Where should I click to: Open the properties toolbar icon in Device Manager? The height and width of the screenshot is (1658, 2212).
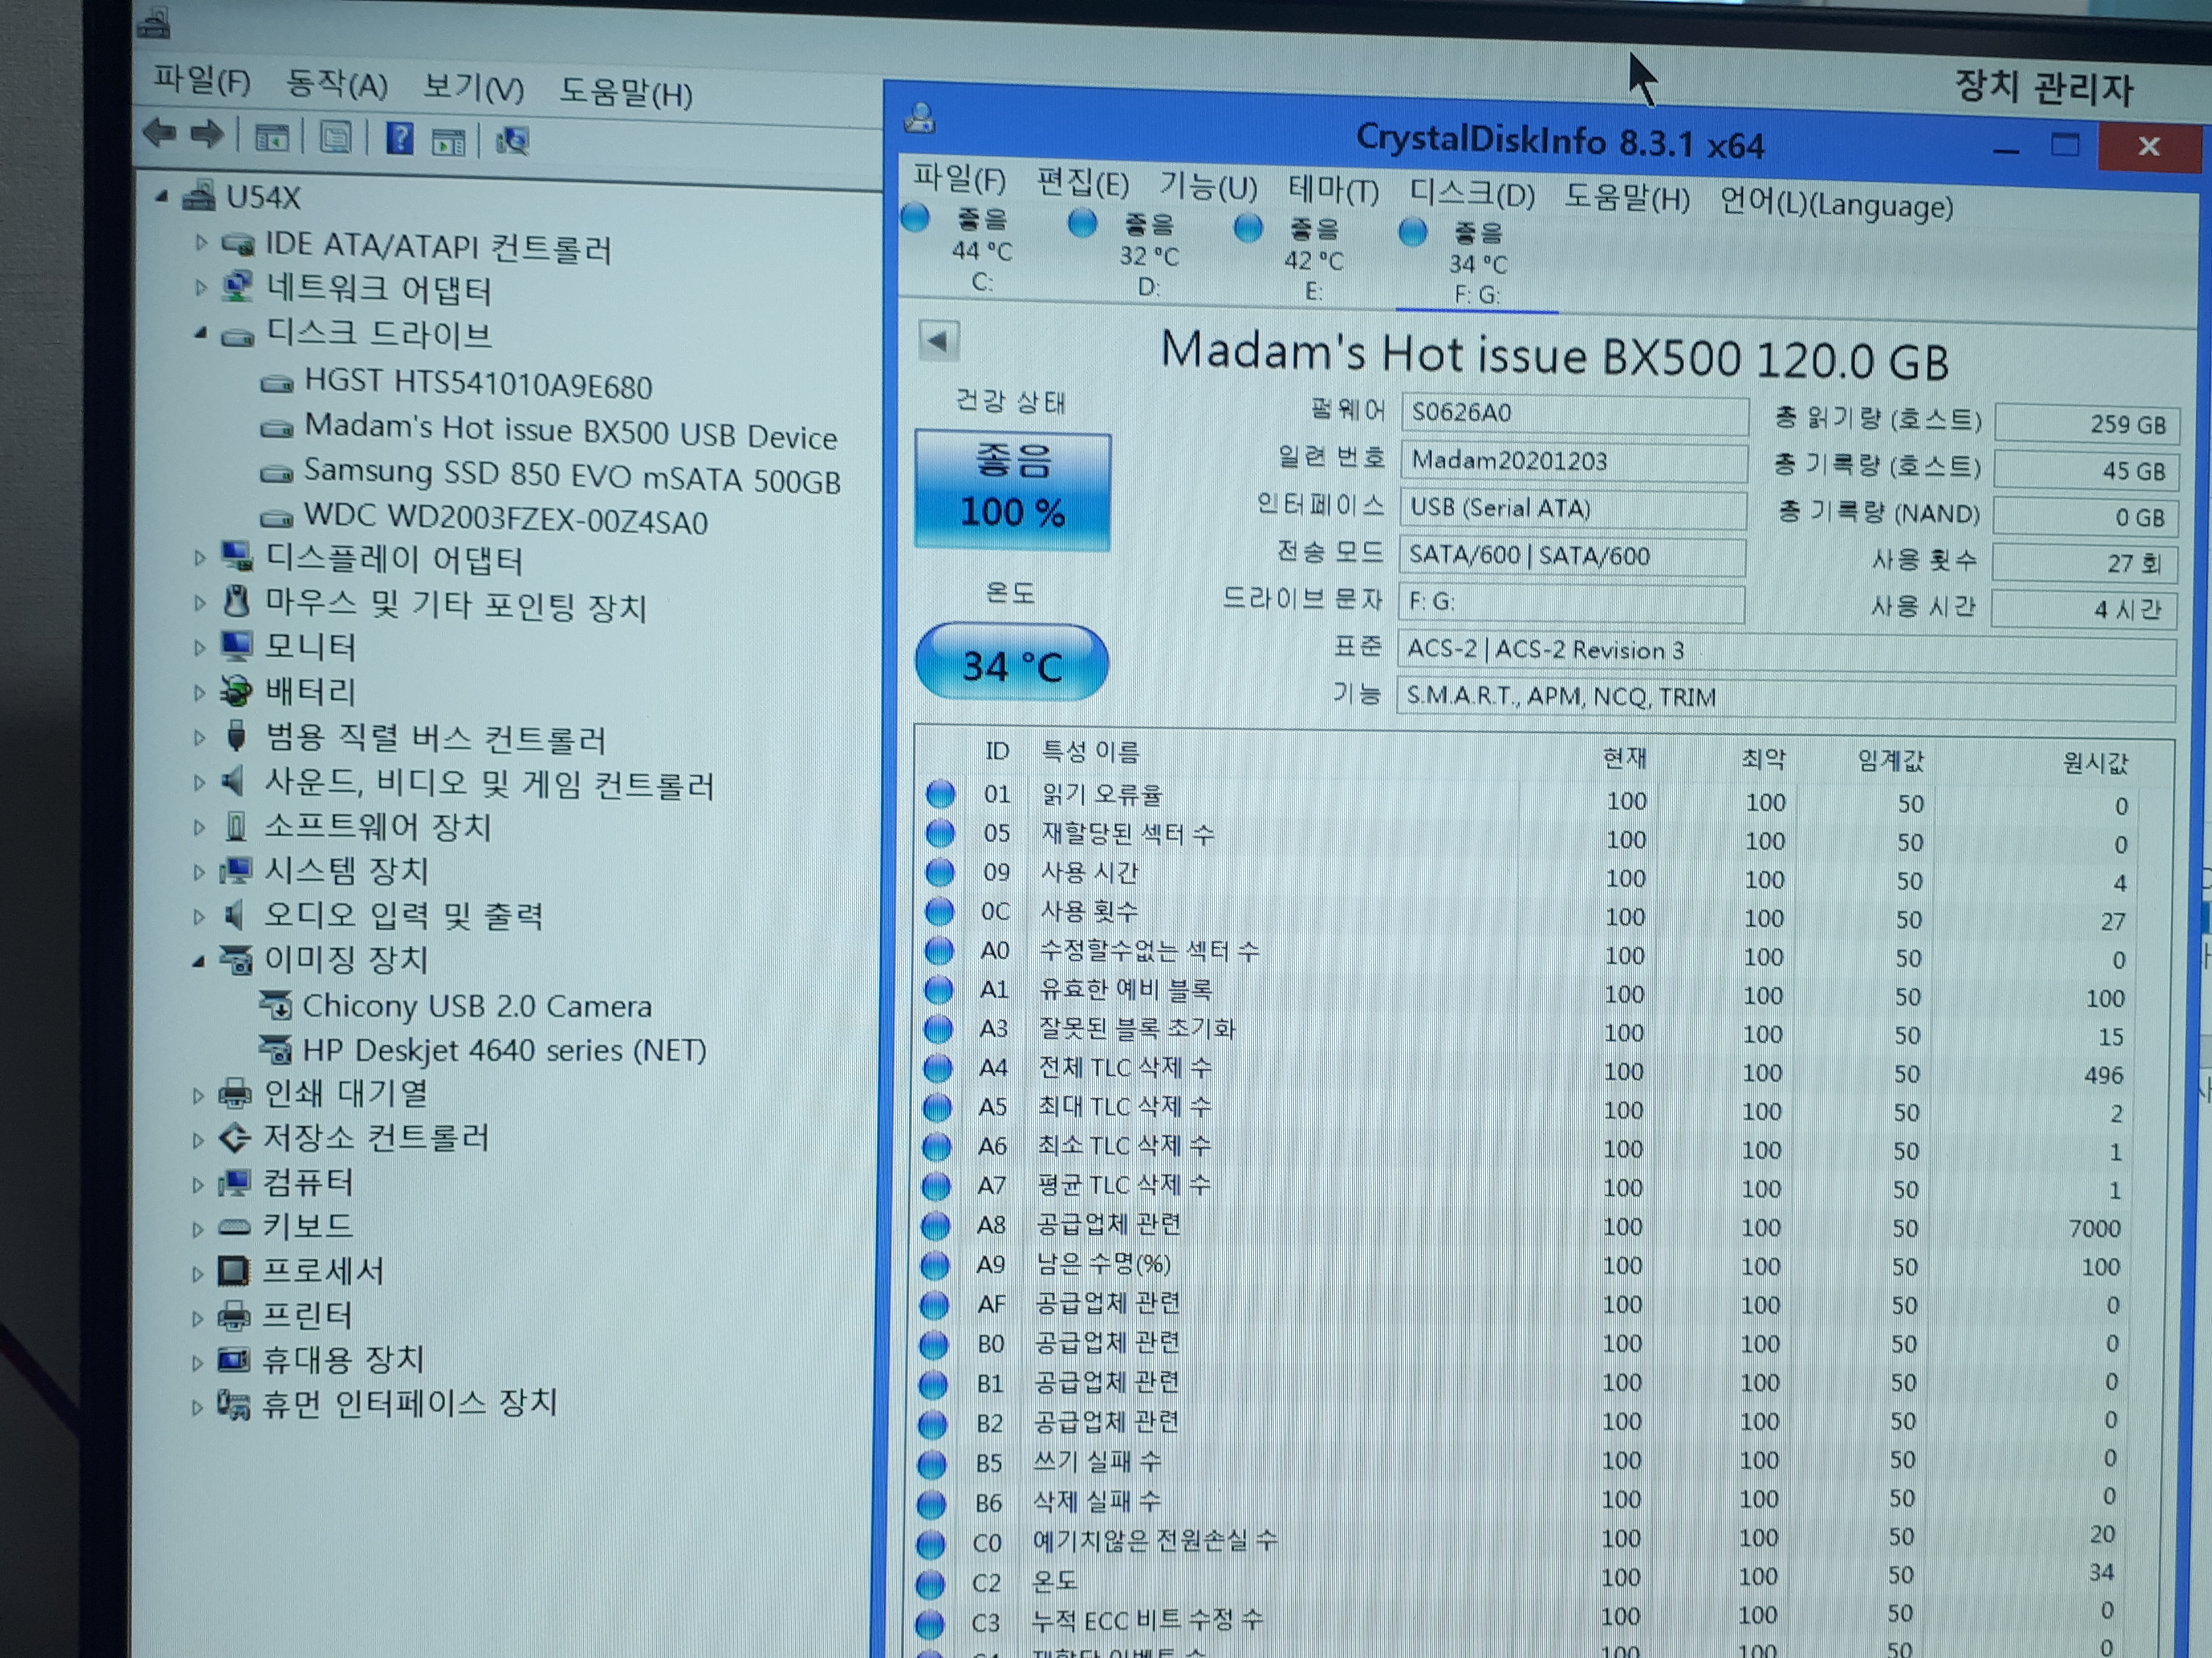(336, 137)
